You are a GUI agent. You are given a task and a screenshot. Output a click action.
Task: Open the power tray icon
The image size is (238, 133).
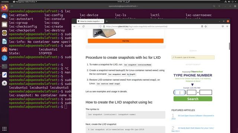[232, 1]
